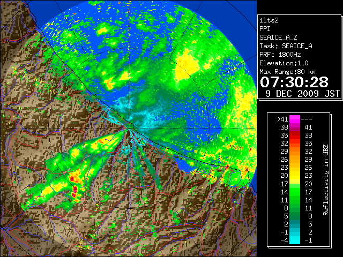Screen dimensions: 343x257
Task: Click the radar center crosshair intersection
Action: click(129, 128)
